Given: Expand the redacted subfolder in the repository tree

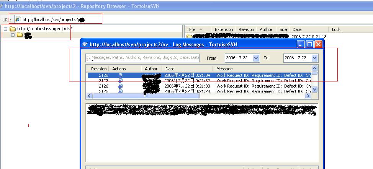Looking at the screenshot, I should (x=13, y=35).
